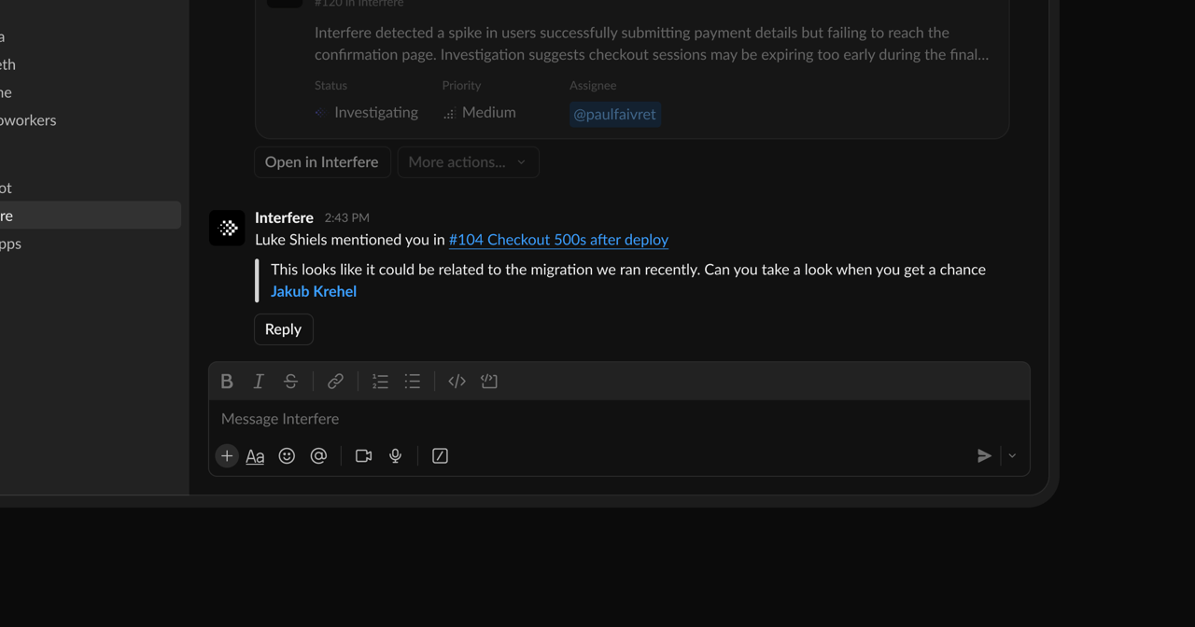Open the issue in Interfere

(321, 162)
